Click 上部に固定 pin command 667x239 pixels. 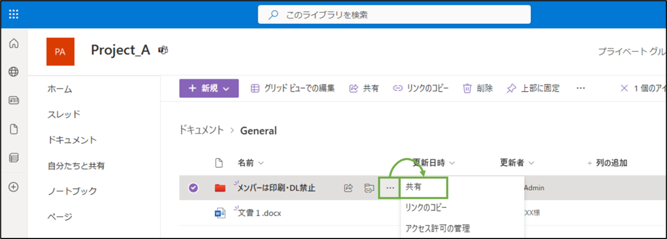533,88
